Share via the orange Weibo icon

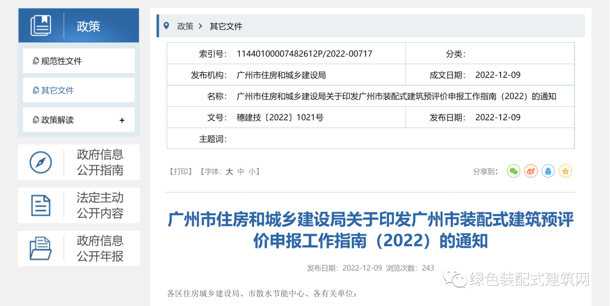click(530, 171)
